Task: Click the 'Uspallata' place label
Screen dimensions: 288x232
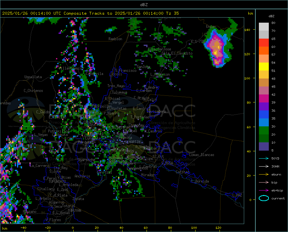Action: click(x=33, y=77)
